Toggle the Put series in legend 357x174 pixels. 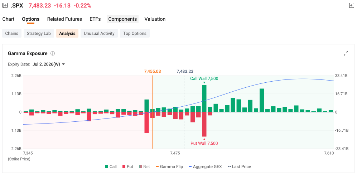click(x=128, y=167)
